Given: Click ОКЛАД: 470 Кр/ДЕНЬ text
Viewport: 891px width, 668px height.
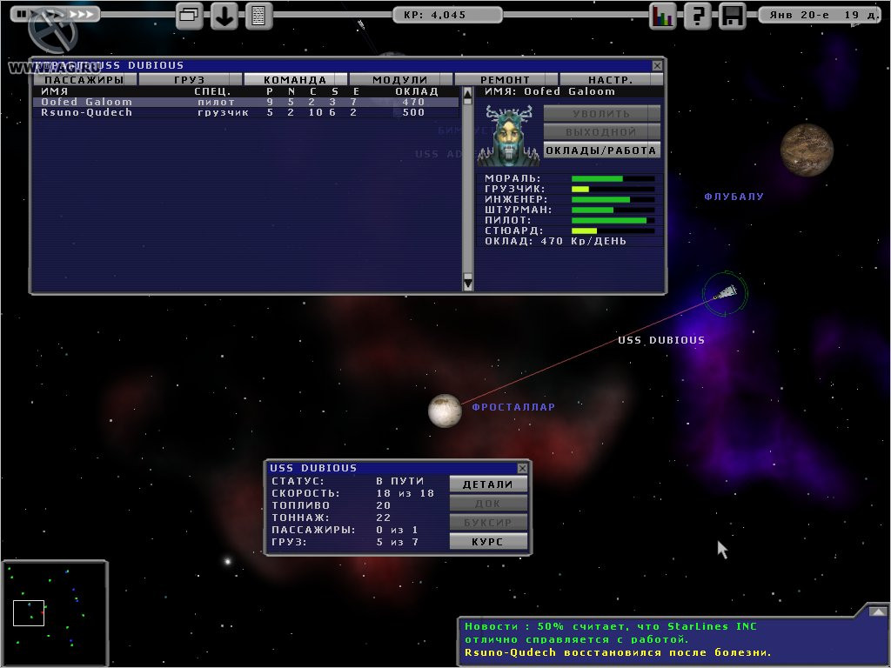Looking at the screenshot, I should point(555,241).
